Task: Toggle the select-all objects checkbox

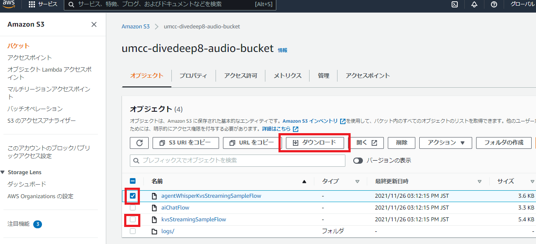Action: pyautogui.click(x=133, y=181)
